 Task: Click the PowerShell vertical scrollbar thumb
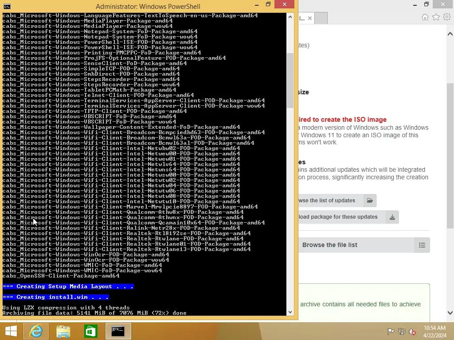[290, 81]
